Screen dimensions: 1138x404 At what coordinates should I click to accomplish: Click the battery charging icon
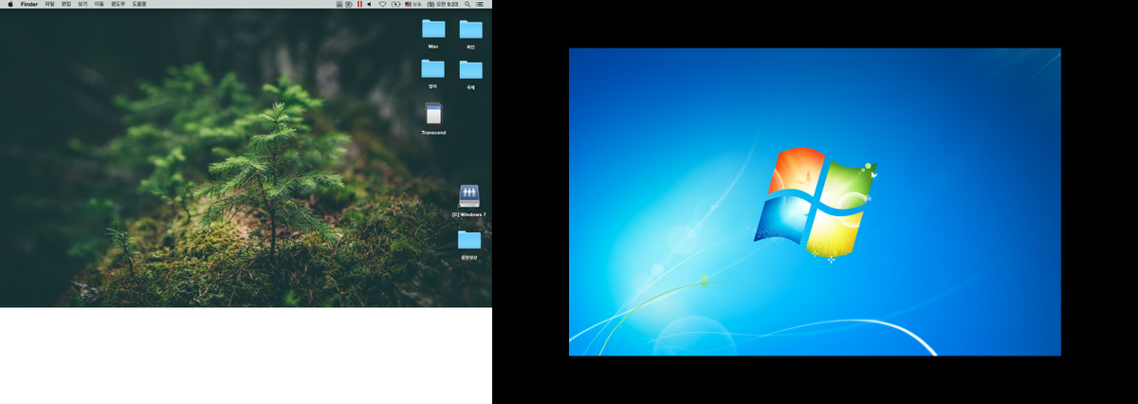click(395, 4)
